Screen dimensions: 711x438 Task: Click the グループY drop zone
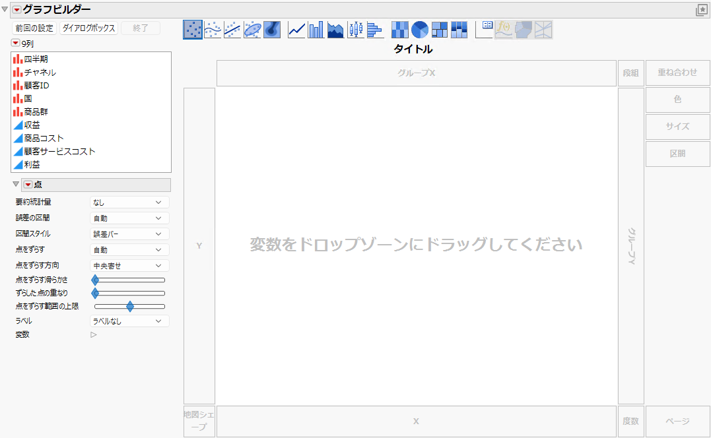click(630, 246)
